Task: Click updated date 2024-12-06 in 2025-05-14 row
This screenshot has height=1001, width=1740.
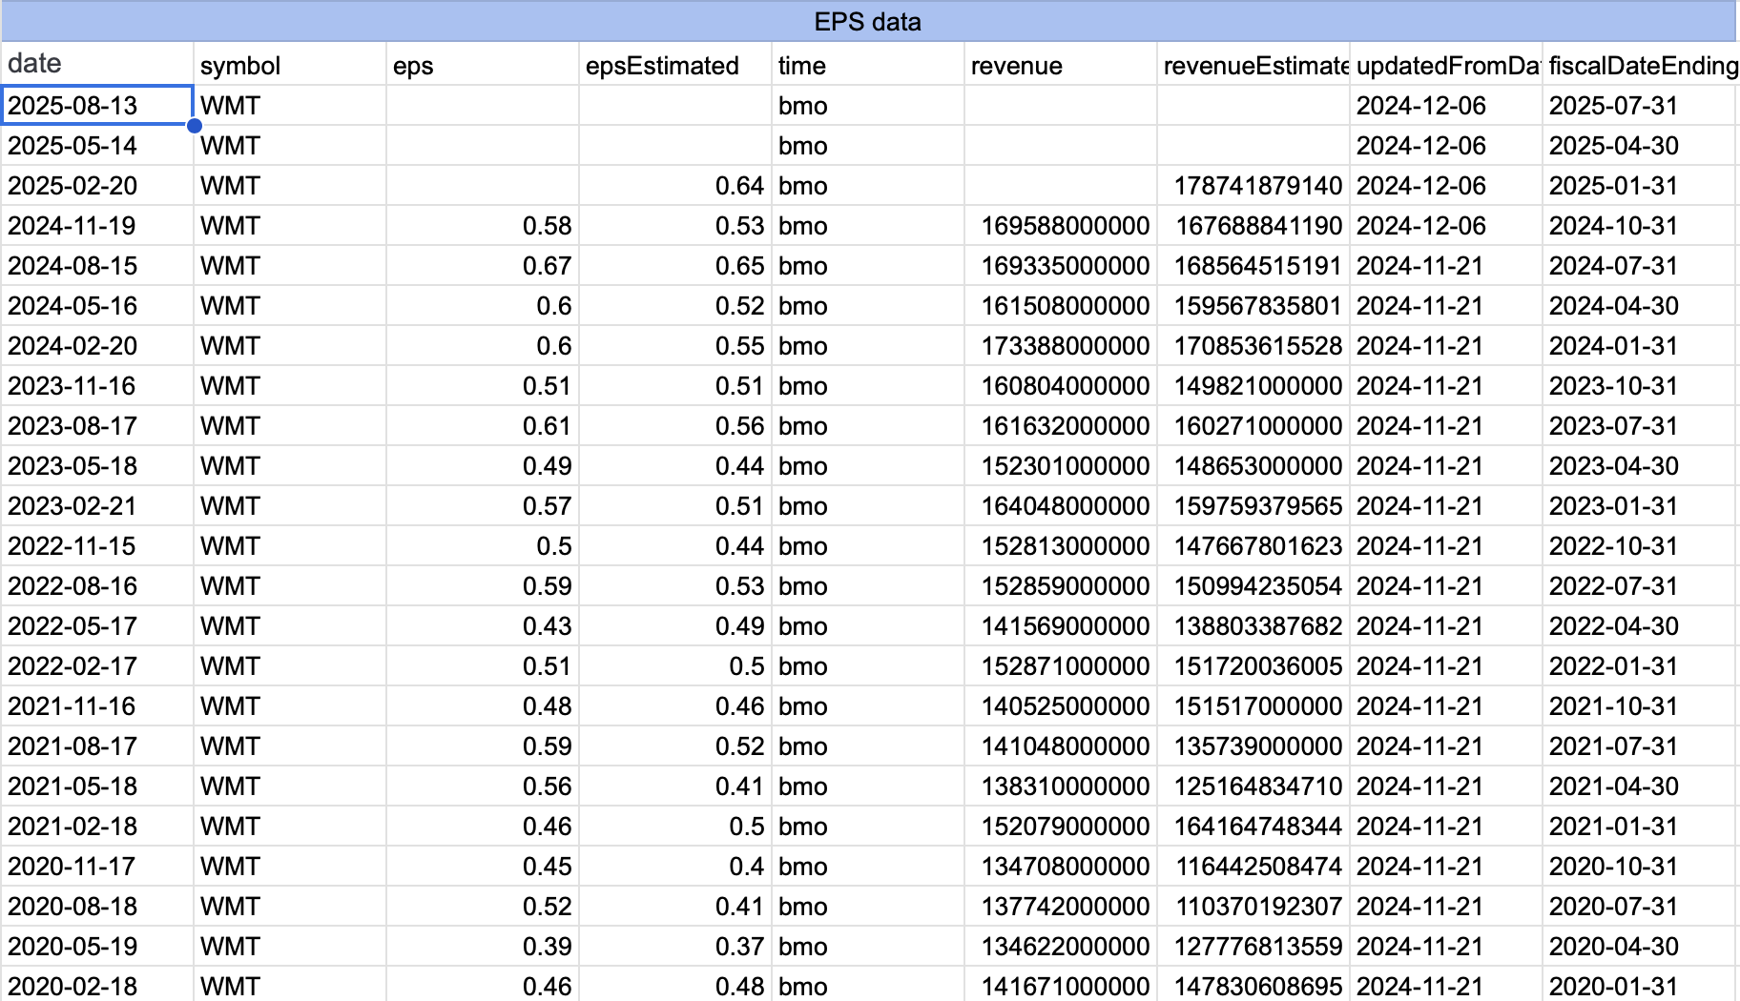Action: (1446, 145)
